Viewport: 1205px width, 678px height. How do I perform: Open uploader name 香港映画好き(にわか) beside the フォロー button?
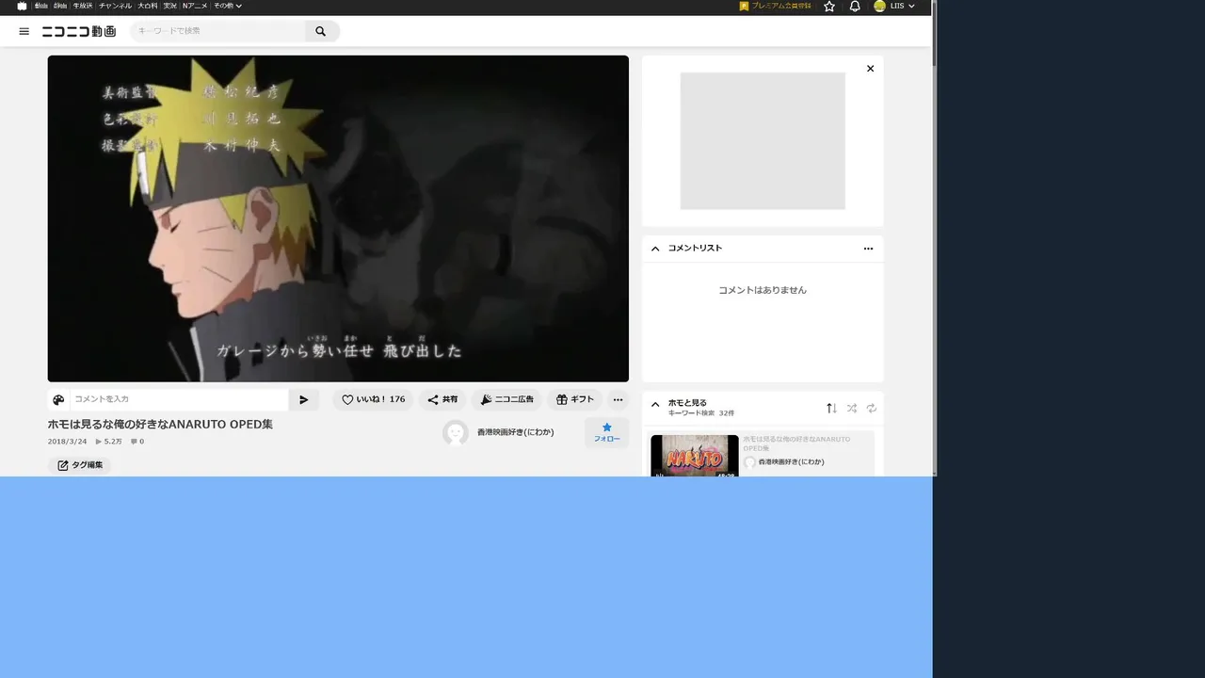[x=515, y=432]
